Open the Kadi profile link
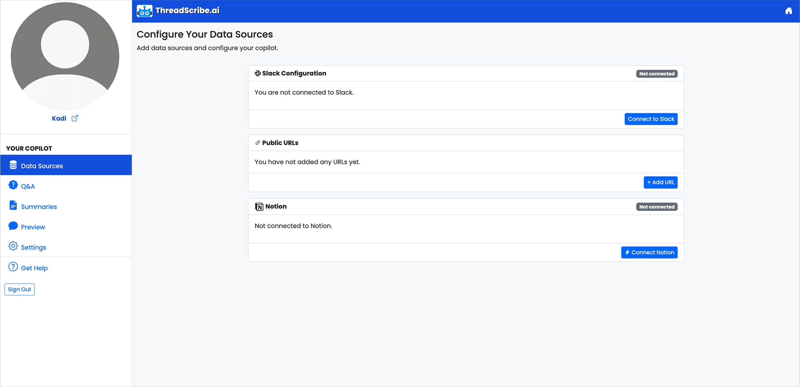The image size is (800, 387). [x=59, y=118]
